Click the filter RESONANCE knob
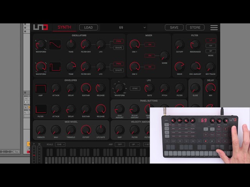 pyautogui.click(x=195, y=44)
